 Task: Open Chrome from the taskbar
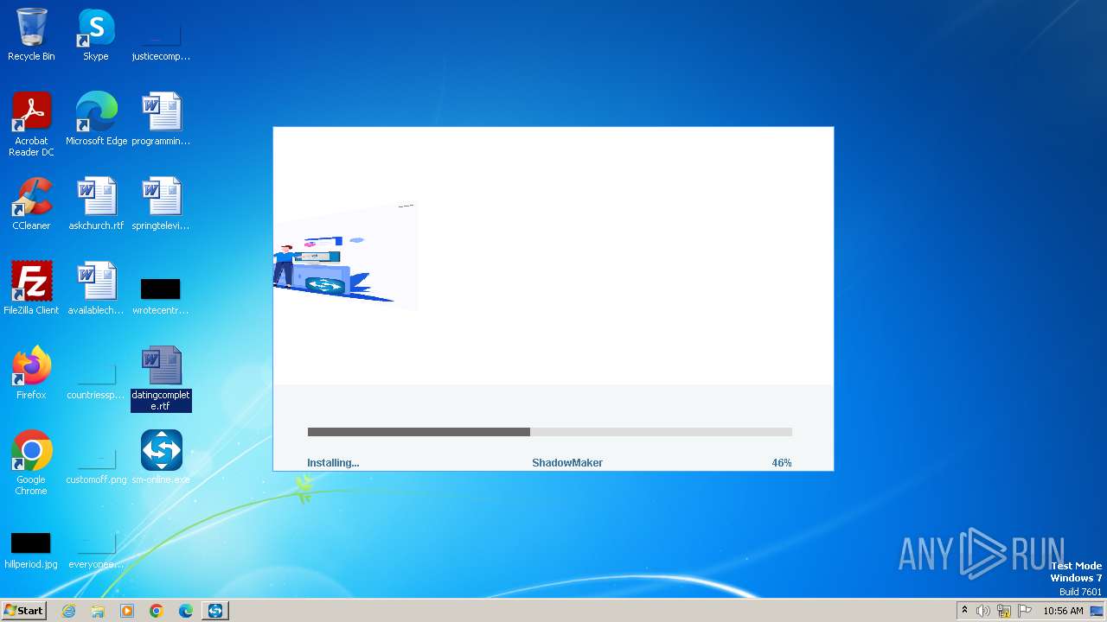click(157, 611)
